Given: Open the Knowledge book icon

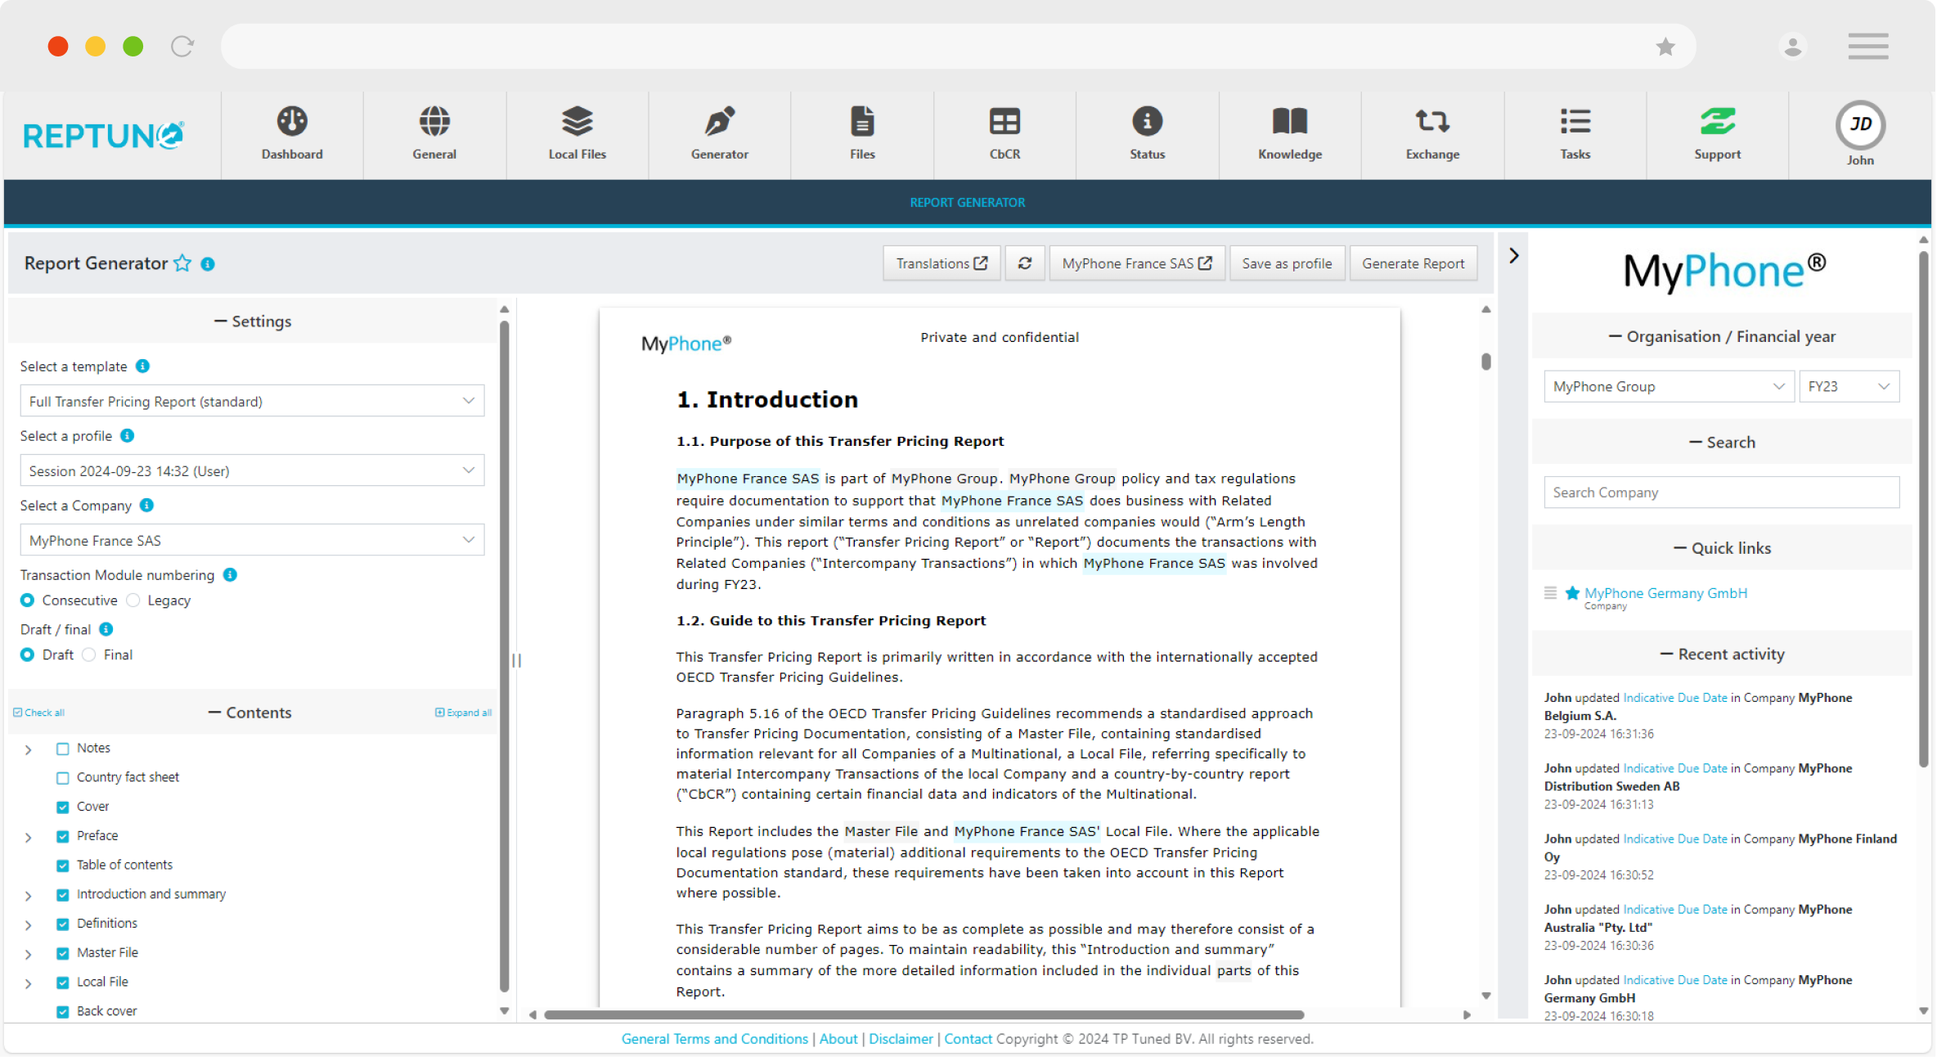Looking at the screenshot, I should coord(1289,122).
